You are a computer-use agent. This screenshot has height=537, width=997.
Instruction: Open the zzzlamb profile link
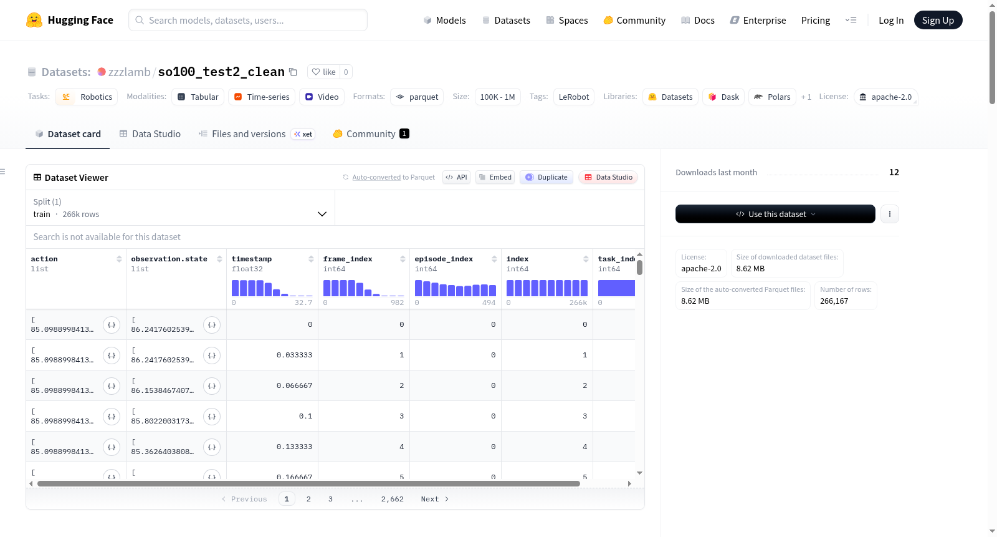129,72
